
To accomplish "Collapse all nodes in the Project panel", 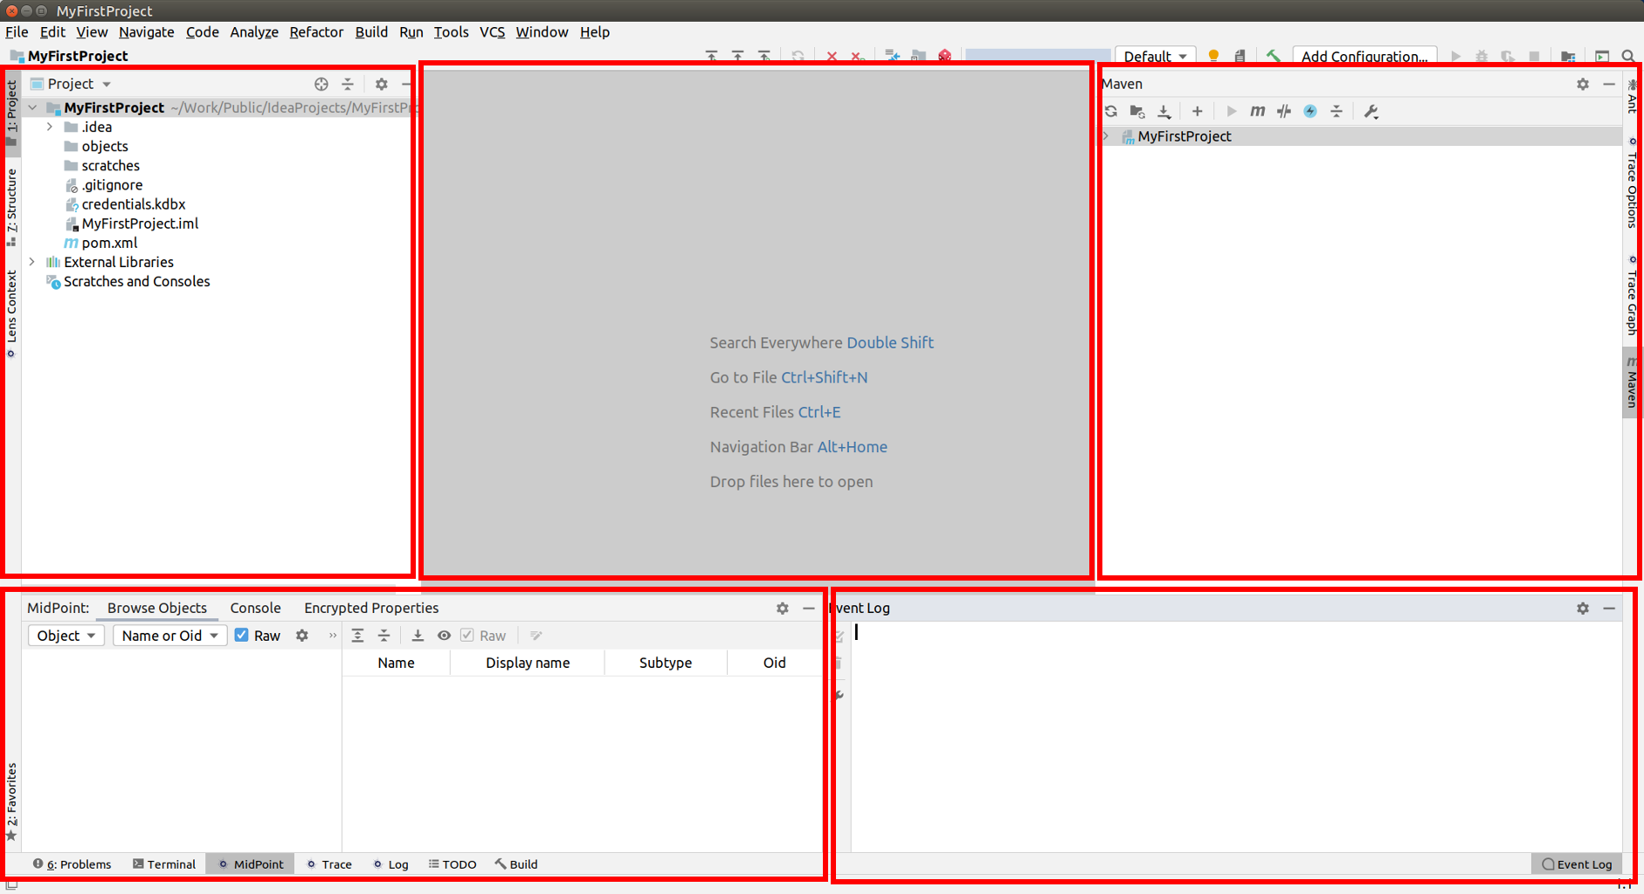I will click(348, 84).
